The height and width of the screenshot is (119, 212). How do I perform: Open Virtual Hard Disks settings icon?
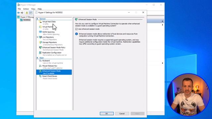pos(40,22)
